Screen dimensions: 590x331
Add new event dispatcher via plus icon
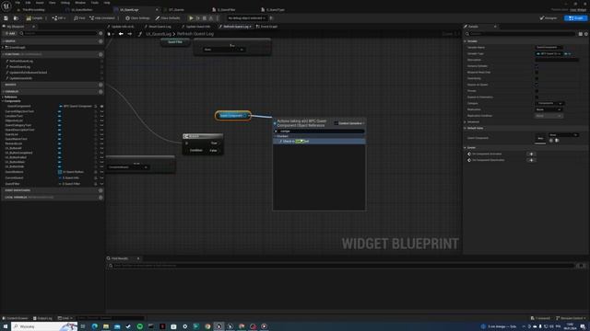pyautogui.click(x=100, y=190)
